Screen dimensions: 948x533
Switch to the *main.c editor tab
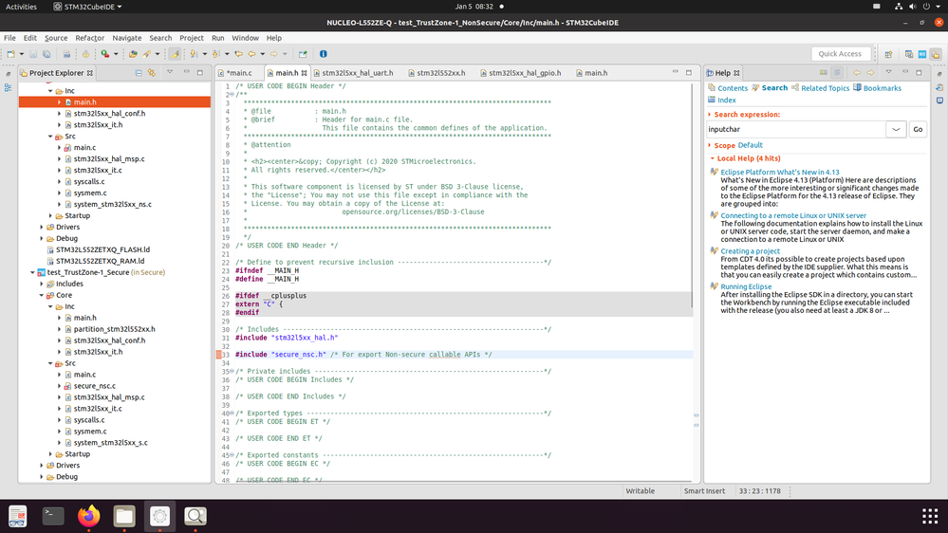239,73
